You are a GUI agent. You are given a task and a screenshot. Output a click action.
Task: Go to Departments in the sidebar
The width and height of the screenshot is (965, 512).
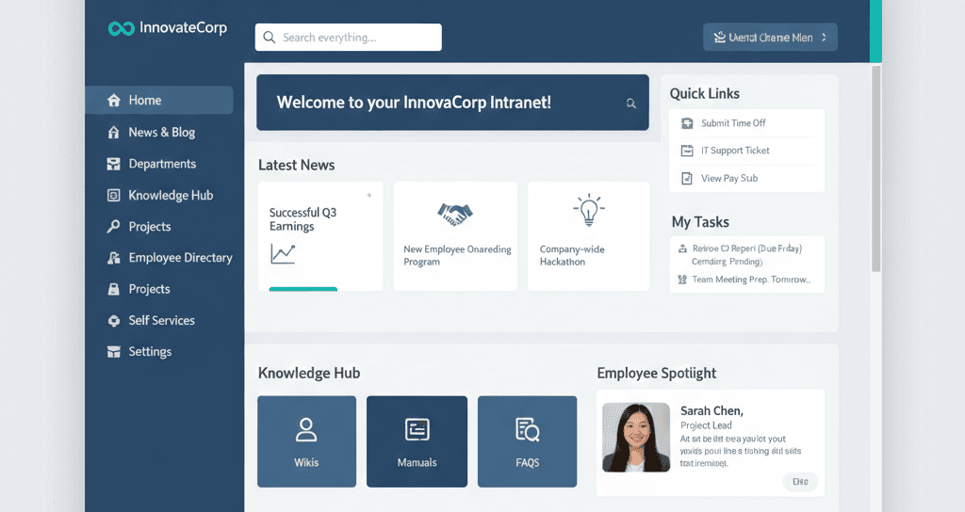coord(162,164)
